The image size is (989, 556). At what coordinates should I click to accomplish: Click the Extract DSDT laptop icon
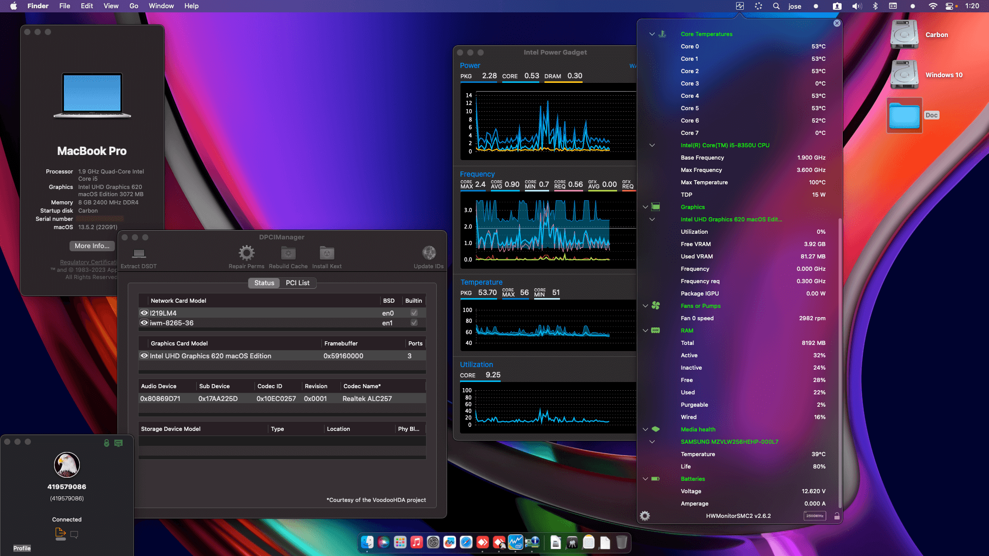pyautogui.click(x=138, y=253)
